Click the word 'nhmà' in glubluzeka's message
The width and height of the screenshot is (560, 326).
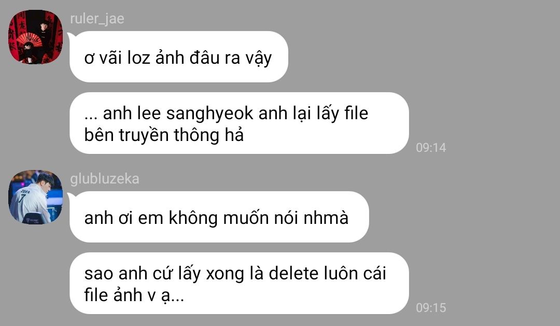pyautogui.click(x=326, y=218)
